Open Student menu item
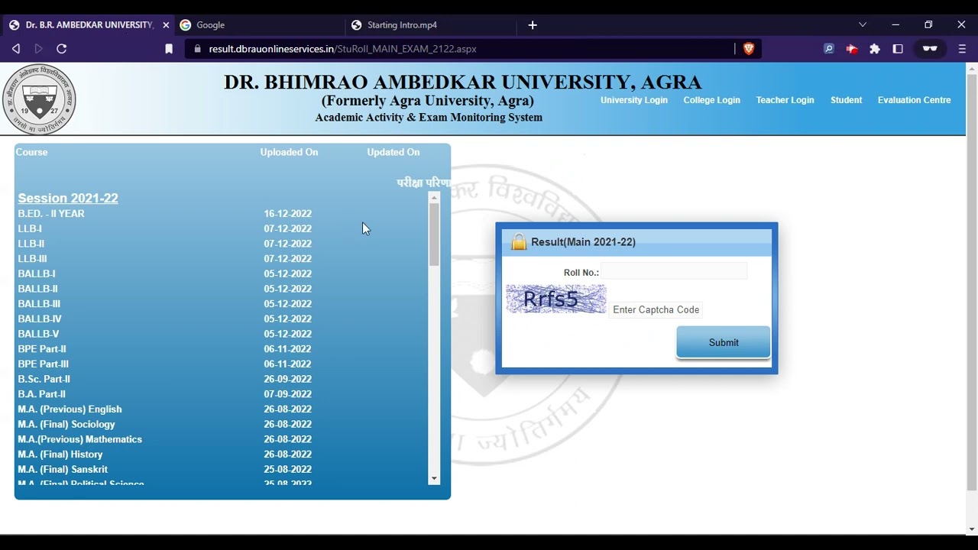Image resolution: width=978 pixels, height=550 pixels. (x=846, y=100)
